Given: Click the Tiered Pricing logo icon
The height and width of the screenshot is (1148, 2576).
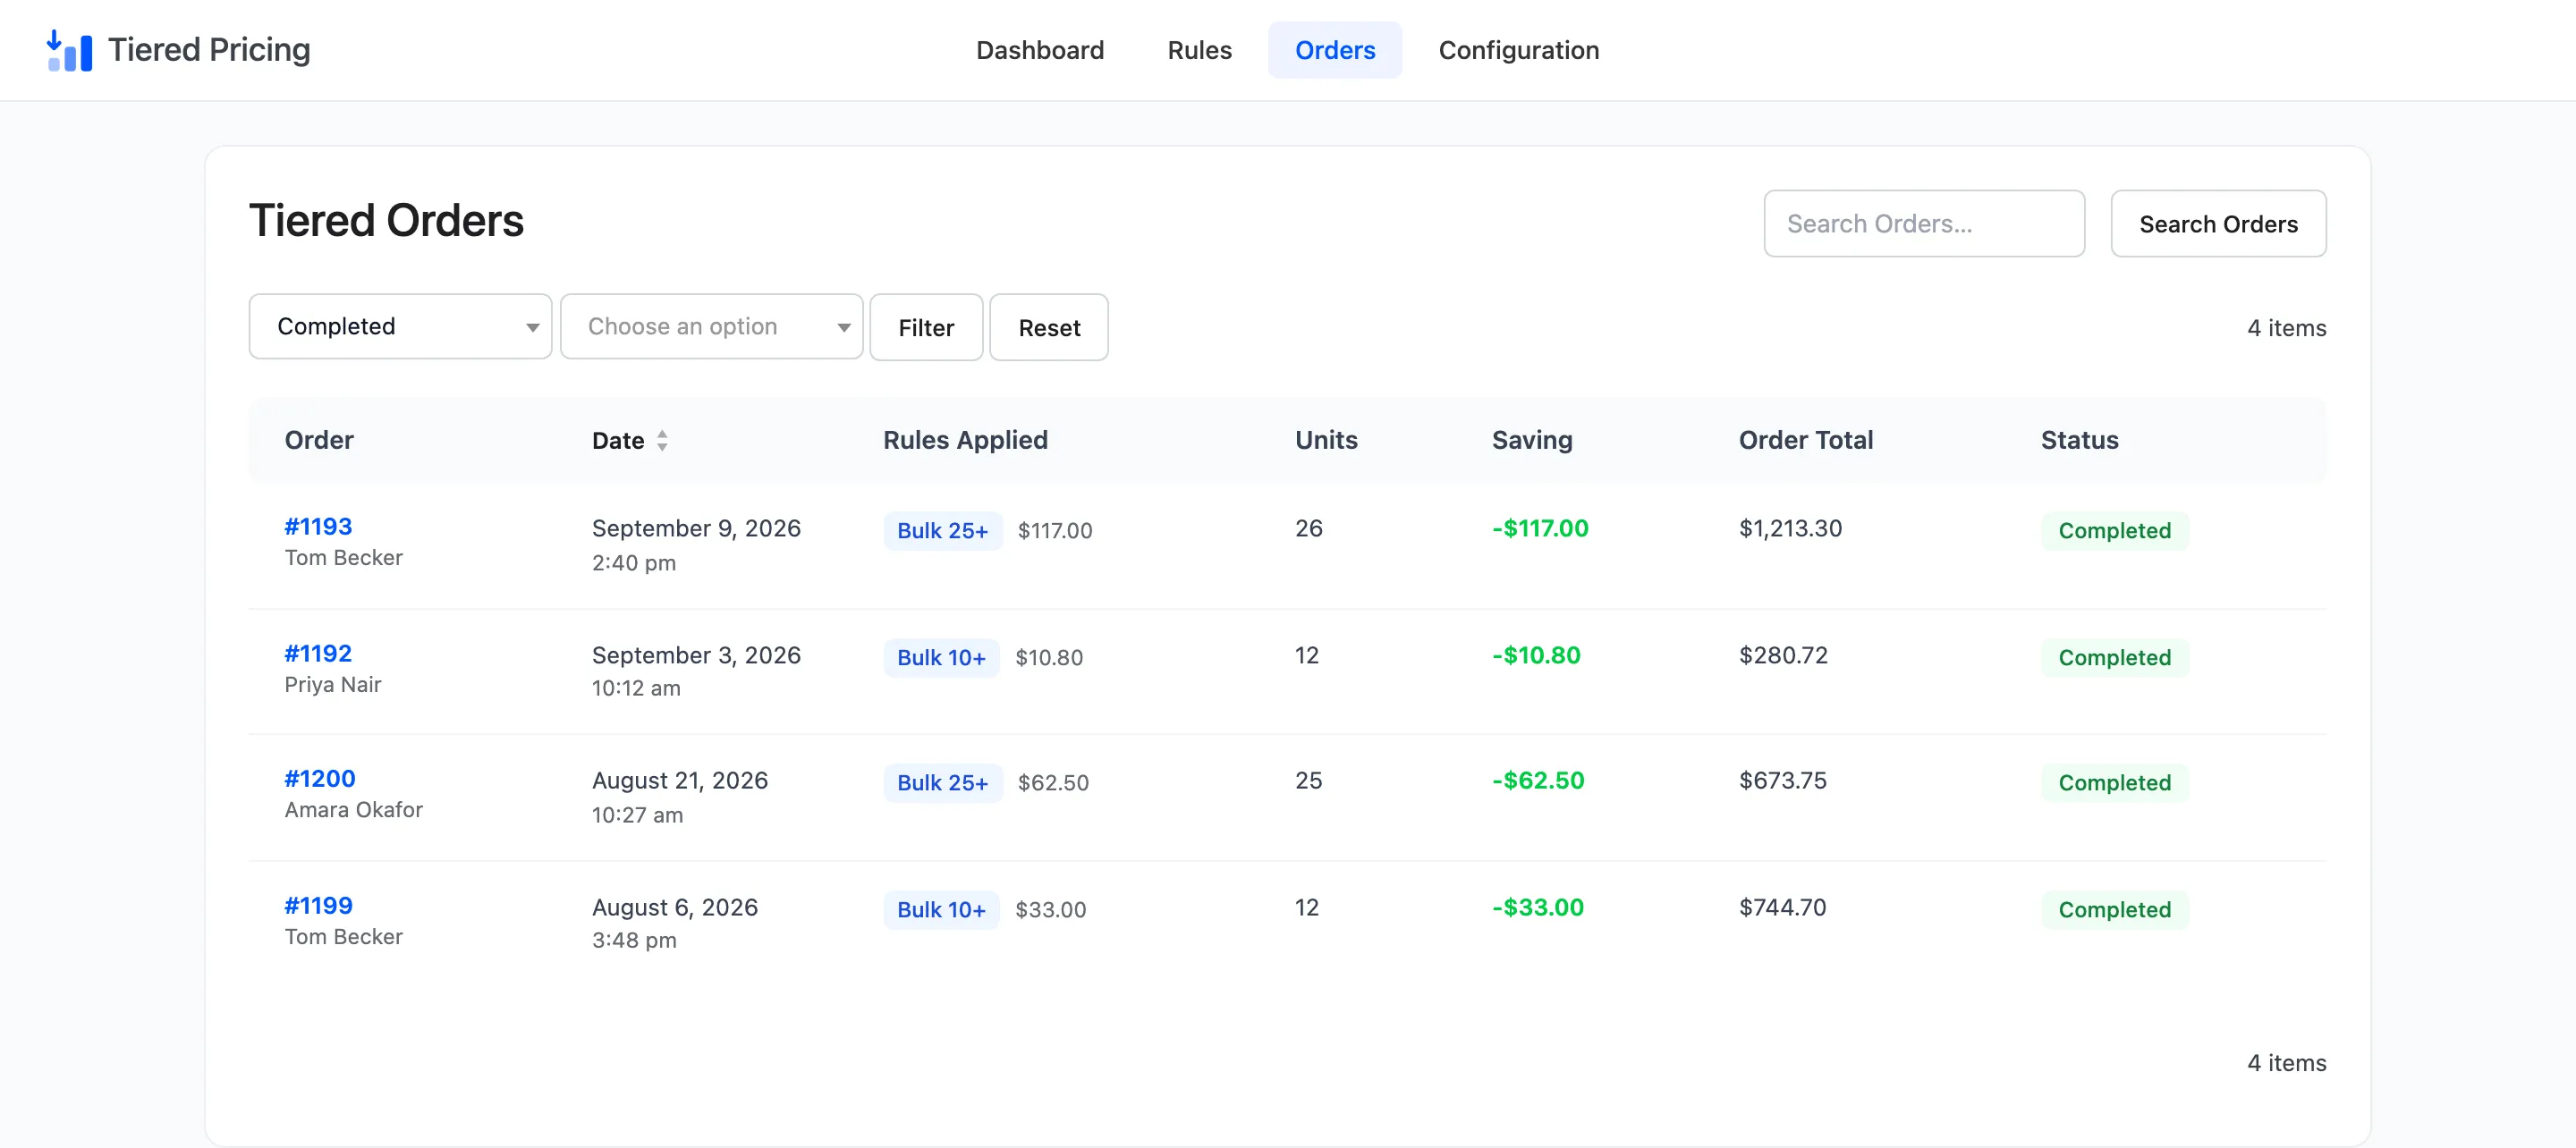Looking at the screenshot, I should (x=69, y=50).
